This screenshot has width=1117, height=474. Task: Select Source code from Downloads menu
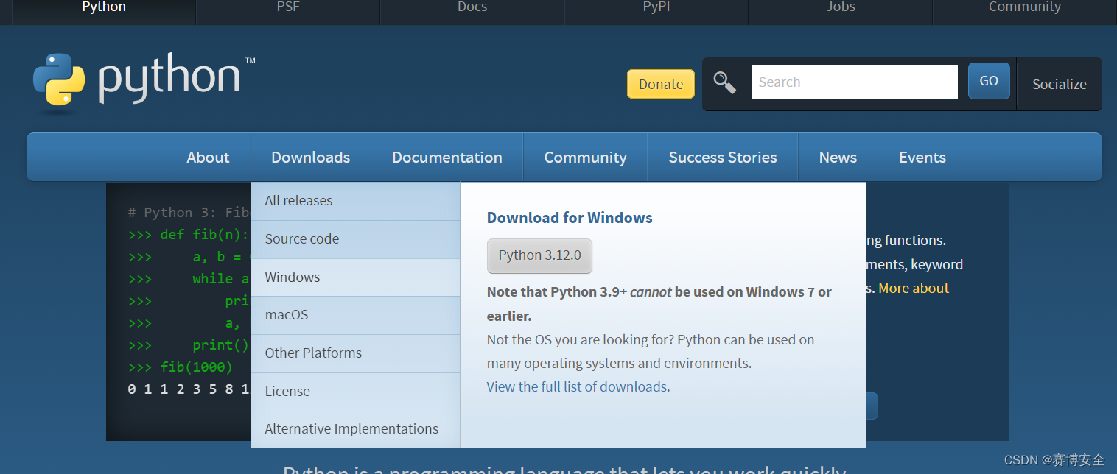point(301,238)
